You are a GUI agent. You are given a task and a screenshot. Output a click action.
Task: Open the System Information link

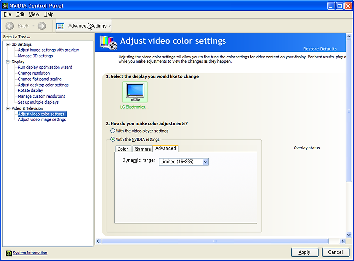point(30,253)
